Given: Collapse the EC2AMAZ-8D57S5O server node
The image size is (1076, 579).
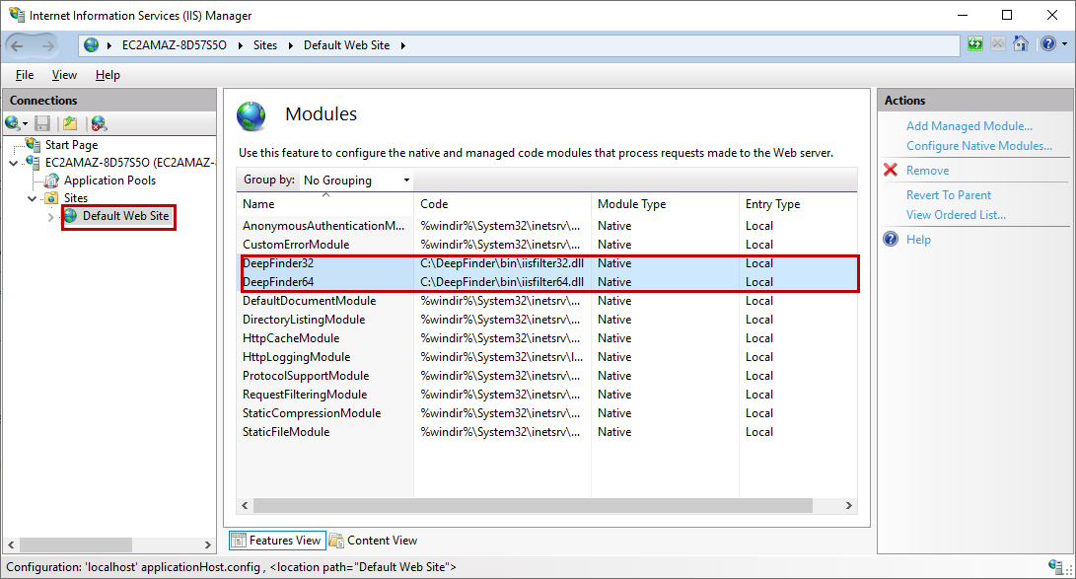Looking at the screenshot, I should click(x=13, y=164).
